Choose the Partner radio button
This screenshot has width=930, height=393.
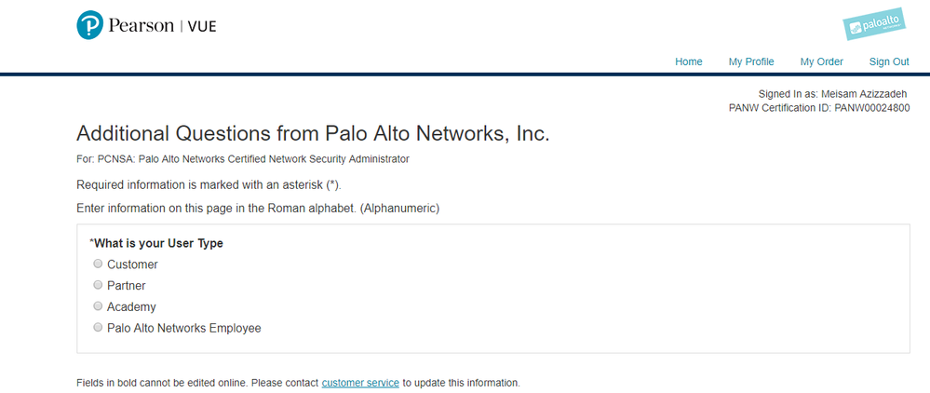click(98, 286)
